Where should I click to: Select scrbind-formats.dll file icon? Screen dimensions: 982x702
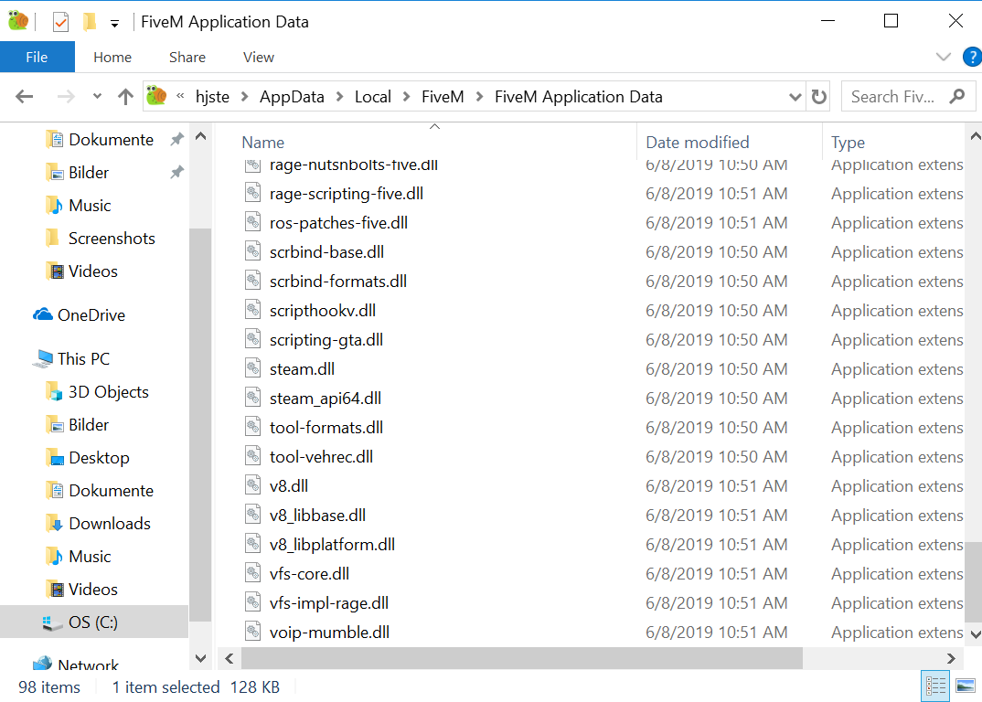pyautogui.click(x=253, y=281)
